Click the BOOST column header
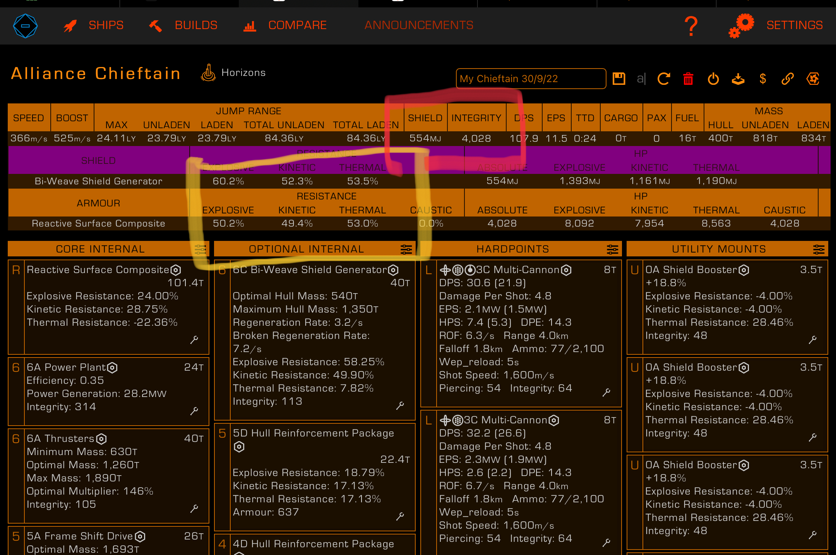 click(72, 118)
